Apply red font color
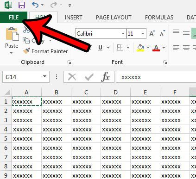 point(156,48)
